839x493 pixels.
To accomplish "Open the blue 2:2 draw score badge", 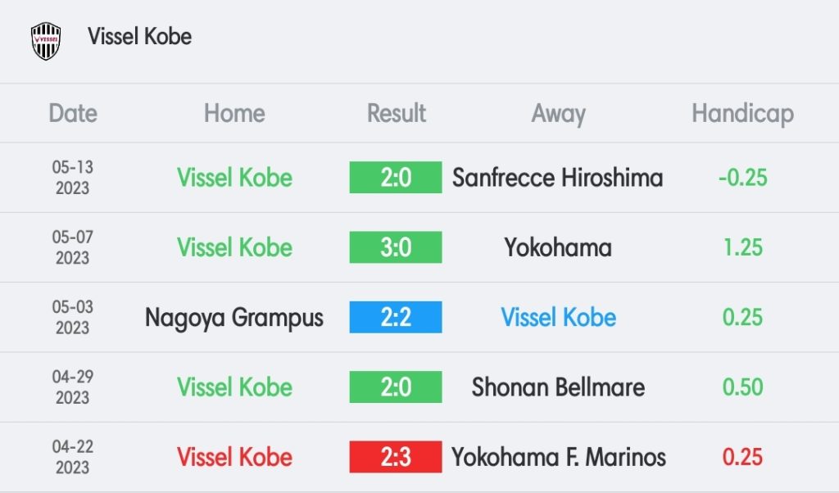I will click(396, 317).
